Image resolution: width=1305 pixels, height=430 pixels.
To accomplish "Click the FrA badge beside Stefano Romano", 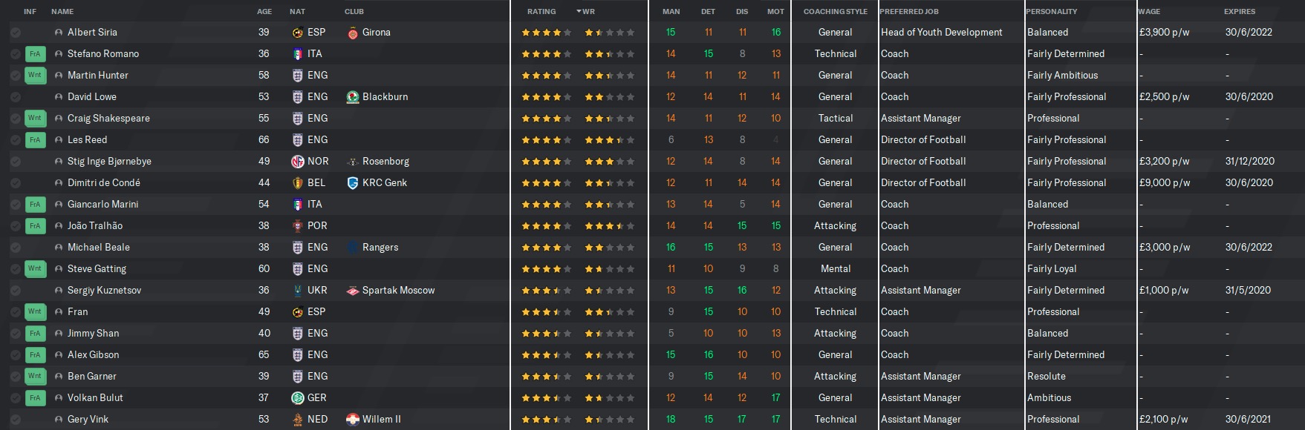I will 35,54.
